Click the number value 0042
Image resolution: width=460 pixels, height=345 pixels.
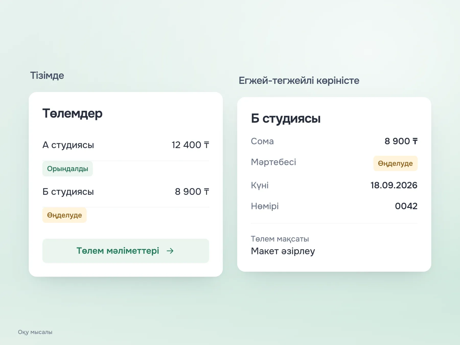tap(406, 206)
